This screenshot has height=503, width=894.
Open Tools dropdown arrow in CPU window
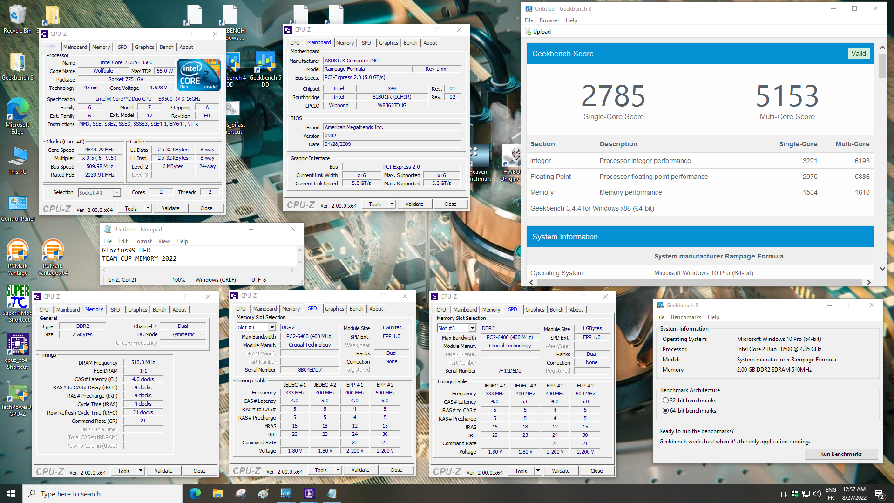click(148, 208)
